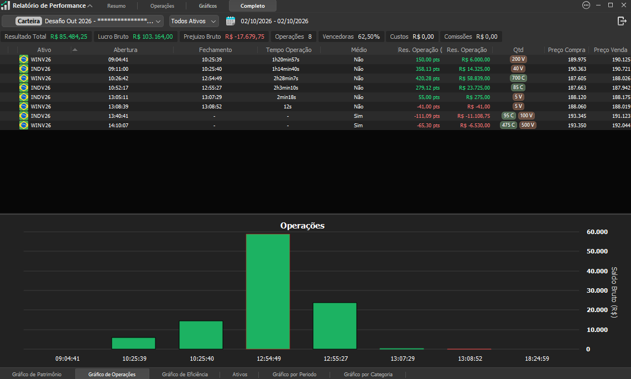The height and width of the screenshot is (379, 631).
Task: Click the 14:10:07 opening time cell
Action: pyautogui.click(x=118, y=125)
